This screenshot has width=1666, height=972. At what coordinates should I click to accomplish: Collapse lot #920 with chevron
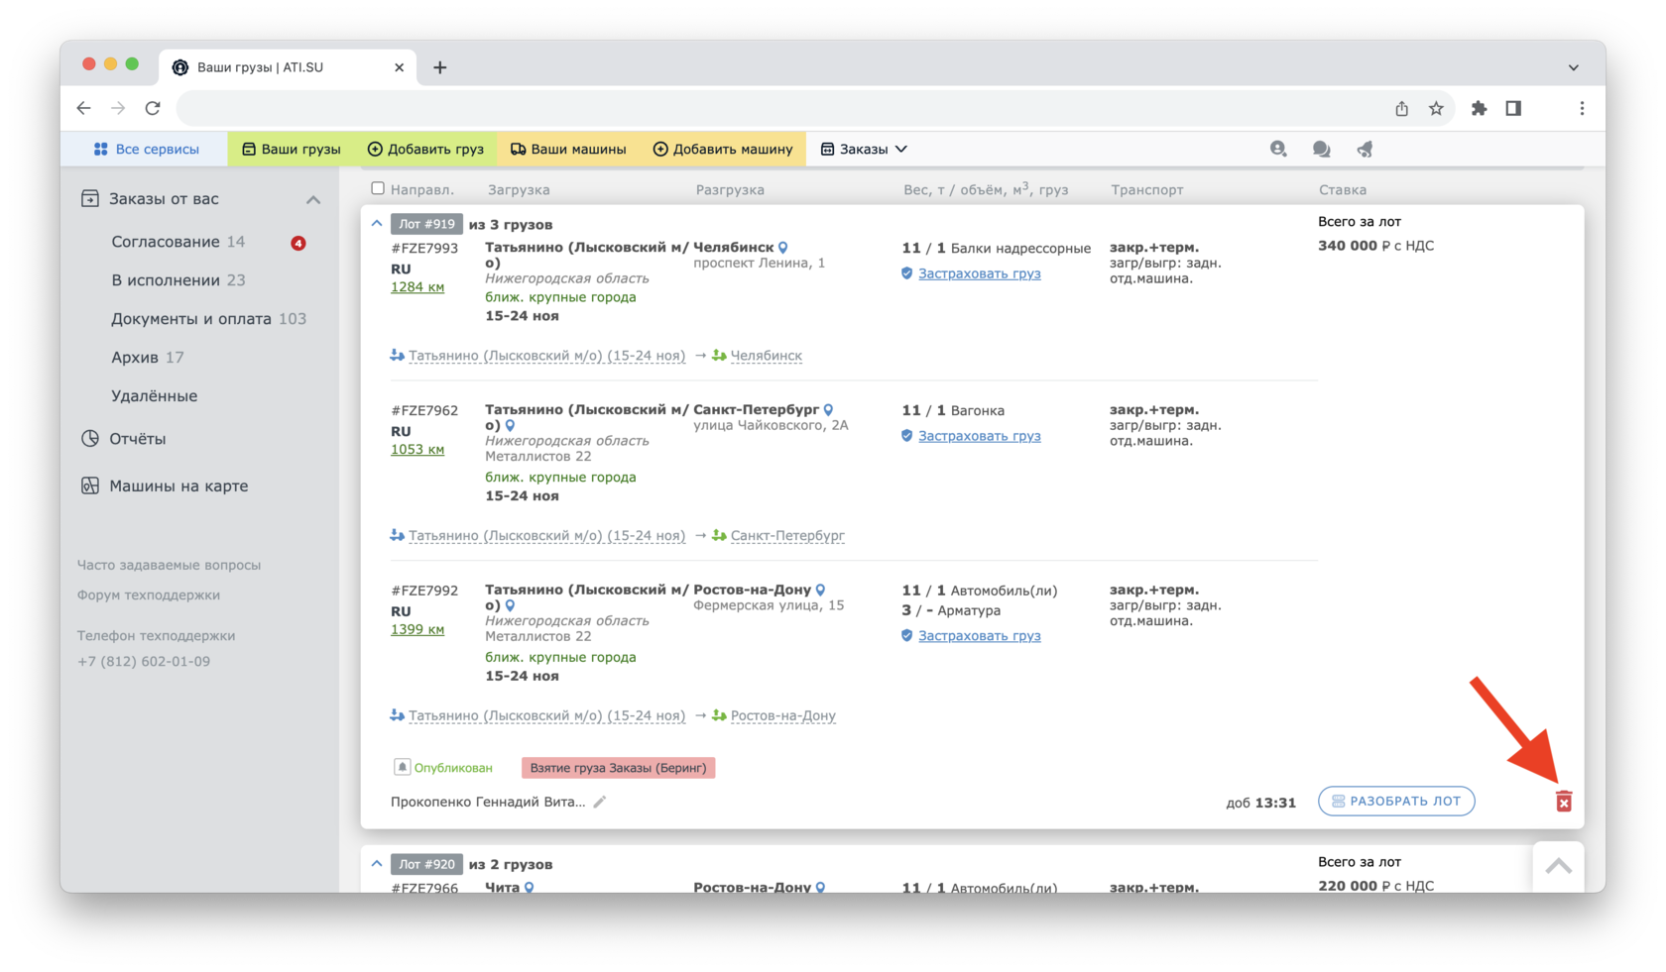click(377, 864)
